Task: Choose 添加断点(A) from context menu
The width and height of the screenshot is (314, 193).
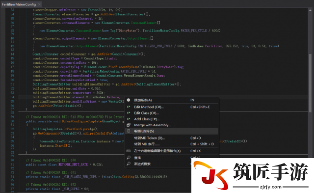Action: [172, 100]
